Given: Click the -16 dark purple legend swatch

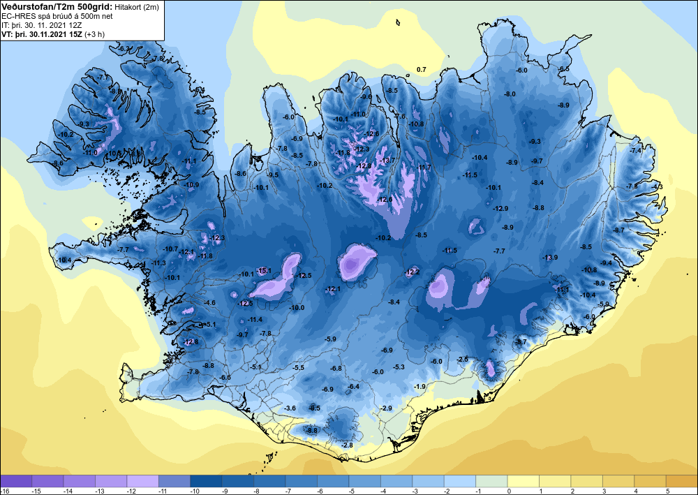Looking at the screenshot, I should [x=16, y=481].
